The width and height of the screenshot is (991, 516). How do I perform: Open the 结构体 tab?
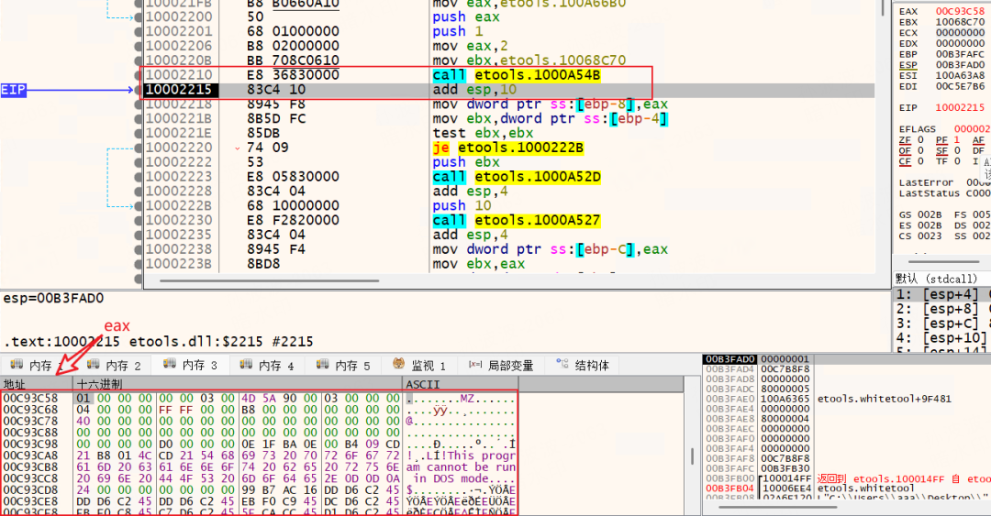tap(583, 365)
